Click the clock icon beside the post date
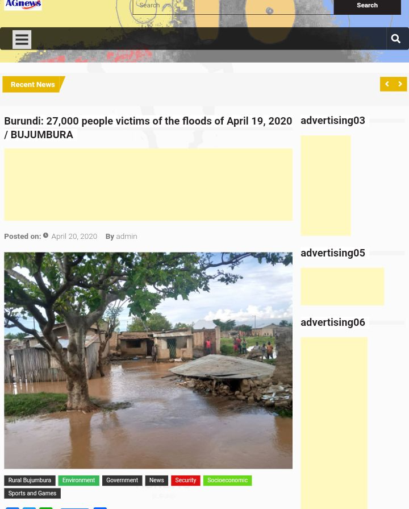 pyautogui.click(x=46, y=235)
